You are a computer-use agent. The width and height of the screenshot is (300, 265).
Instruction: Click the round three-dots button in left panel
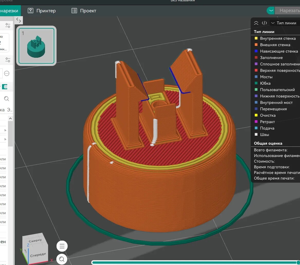click(x=7, y=73)
